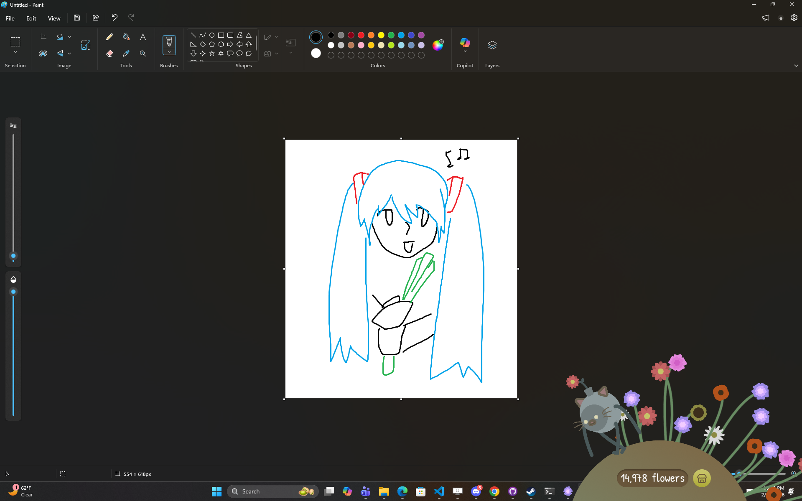
Task: Click the canvas bottom-right resize handle
Action: (x=518, y=399)
